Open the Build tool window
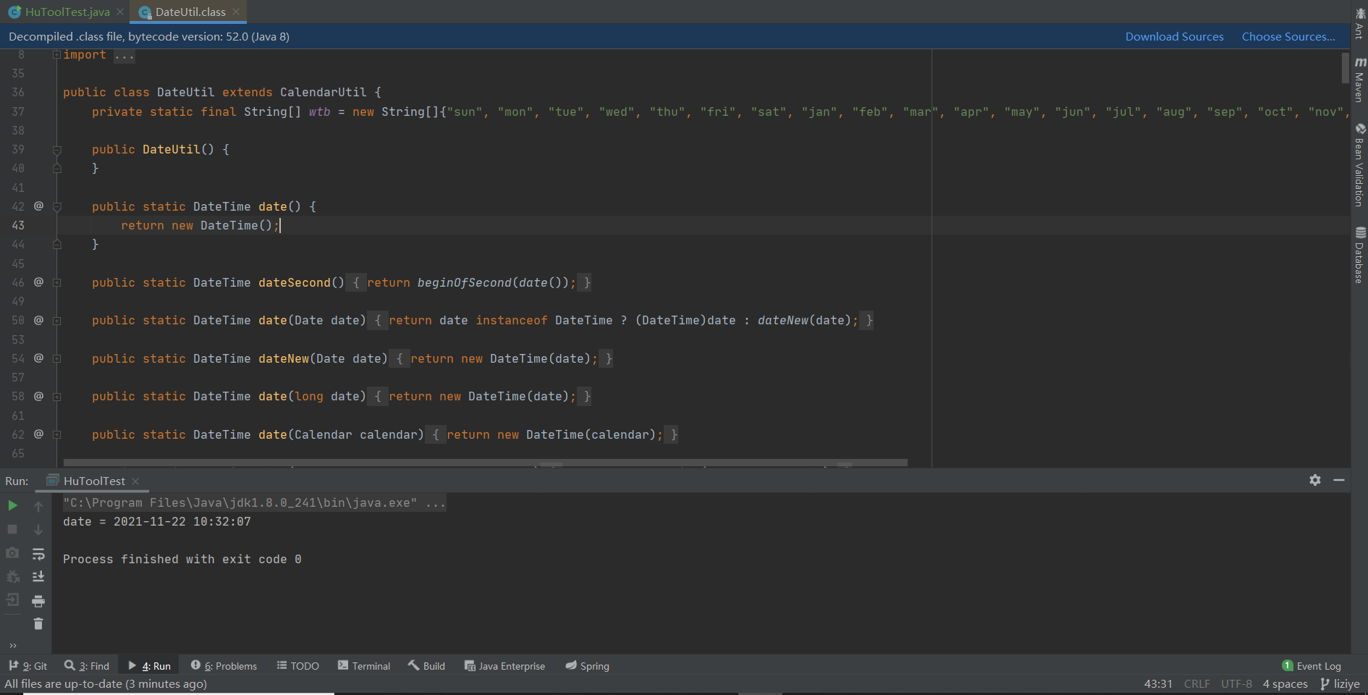This screenshot has width=1368, height=695. point(427,665)
